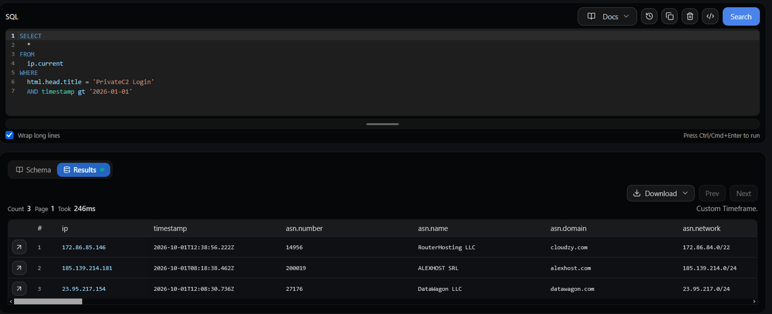Grab the SQL editor resize handle
The image size is (772, 314).
pyautogui.click(x=382, y=124)
